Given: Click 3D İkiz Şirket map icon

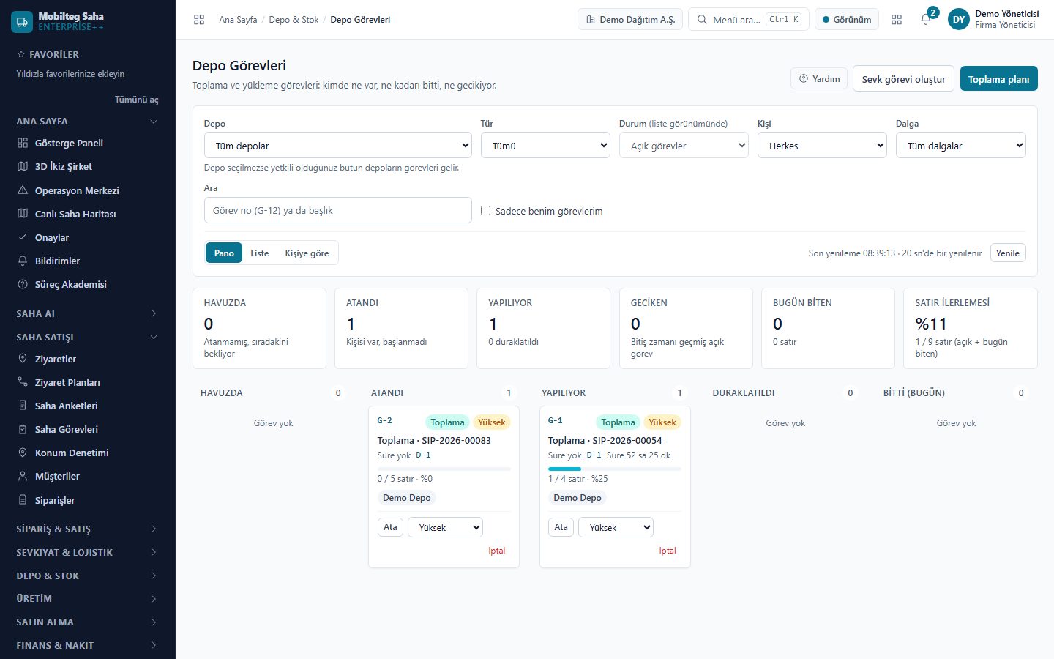Looking at the screenshot, I should tap(23, 166).
